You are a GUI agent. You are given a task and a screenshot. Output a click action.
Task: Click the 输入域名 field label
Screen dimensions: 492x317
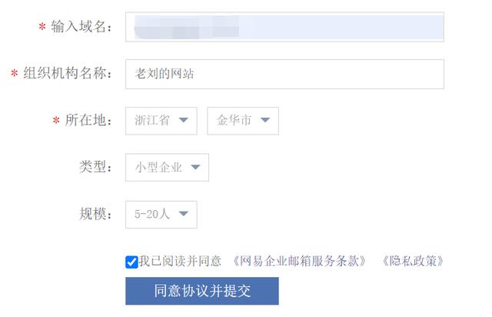[x=81, y=27]
